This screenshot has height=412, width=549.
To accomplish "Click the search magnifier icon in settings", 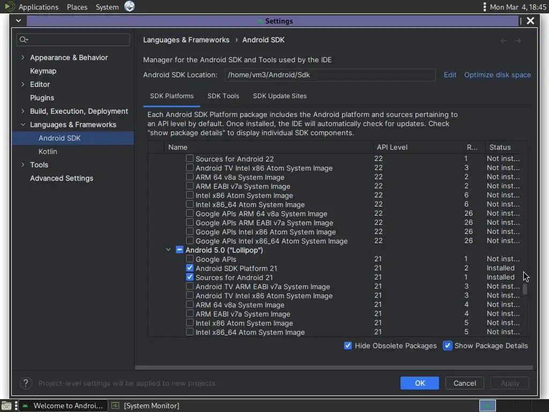I will coord(24,40).
